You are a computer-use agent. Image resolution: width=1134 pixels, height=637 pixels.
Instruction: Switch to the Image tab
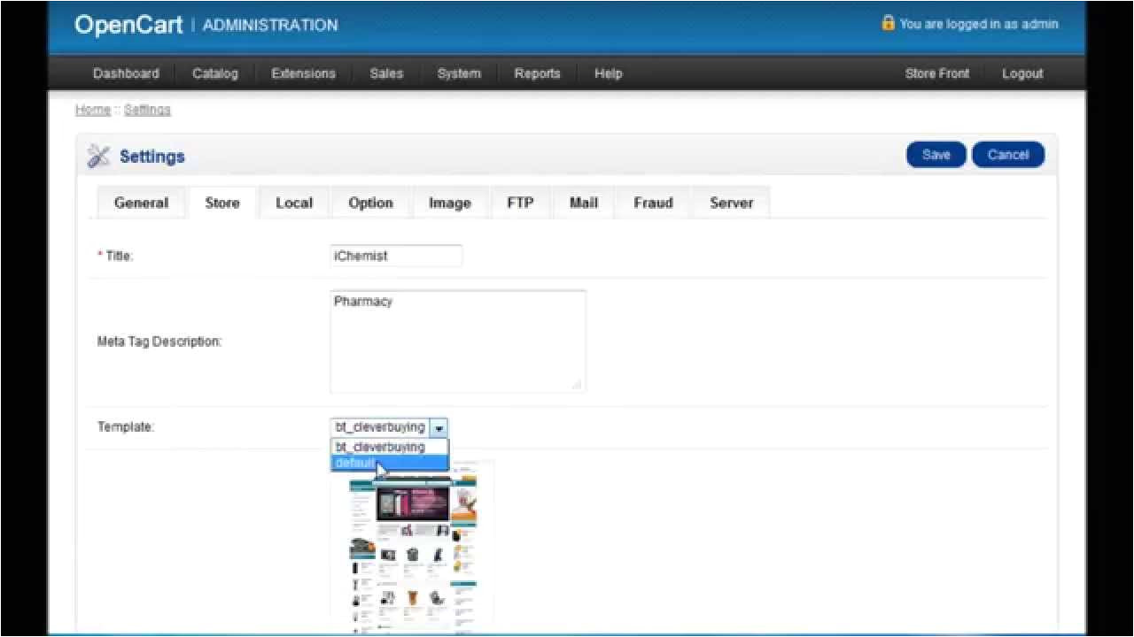[x=450, y=203]
